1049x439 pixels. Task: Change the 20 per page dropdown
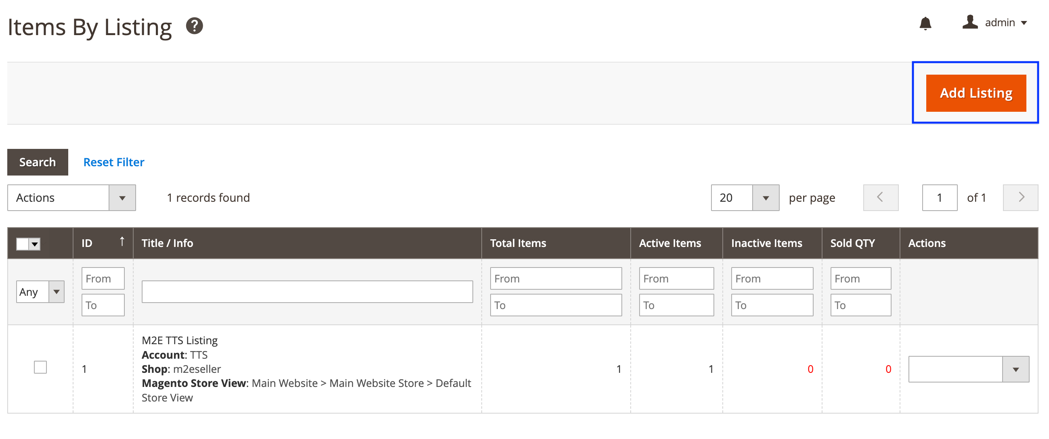[744, 198]
